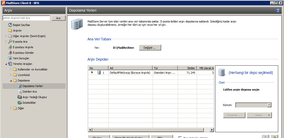
Task: Click the Düzenle... button
Action: (x=234, y=115)
